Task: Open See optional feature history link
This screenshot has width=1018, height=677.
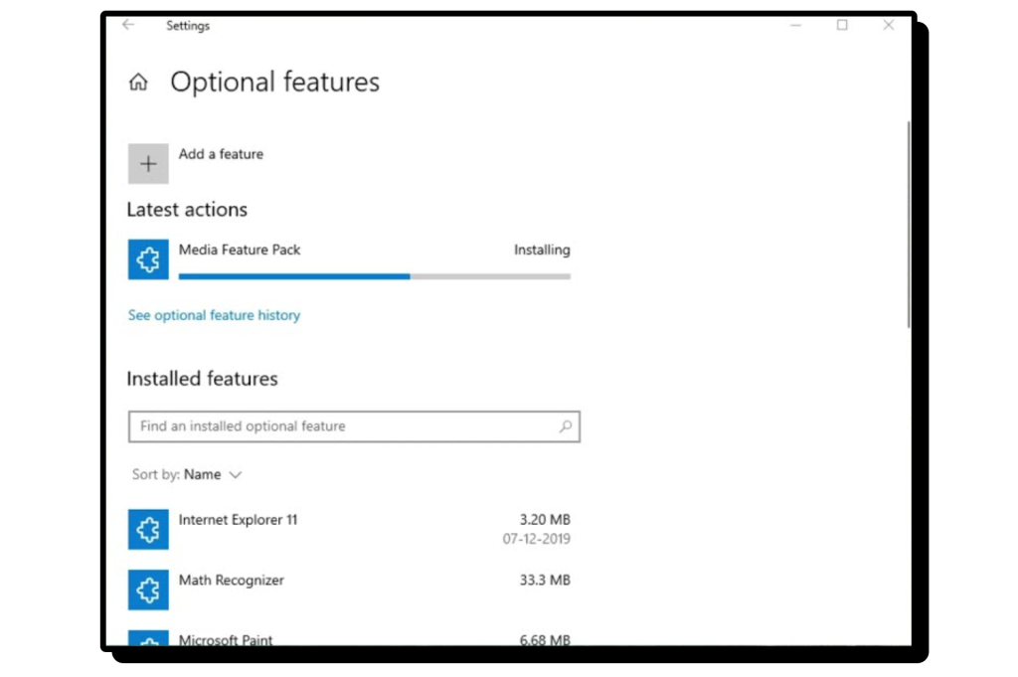Action: (214, 315)
